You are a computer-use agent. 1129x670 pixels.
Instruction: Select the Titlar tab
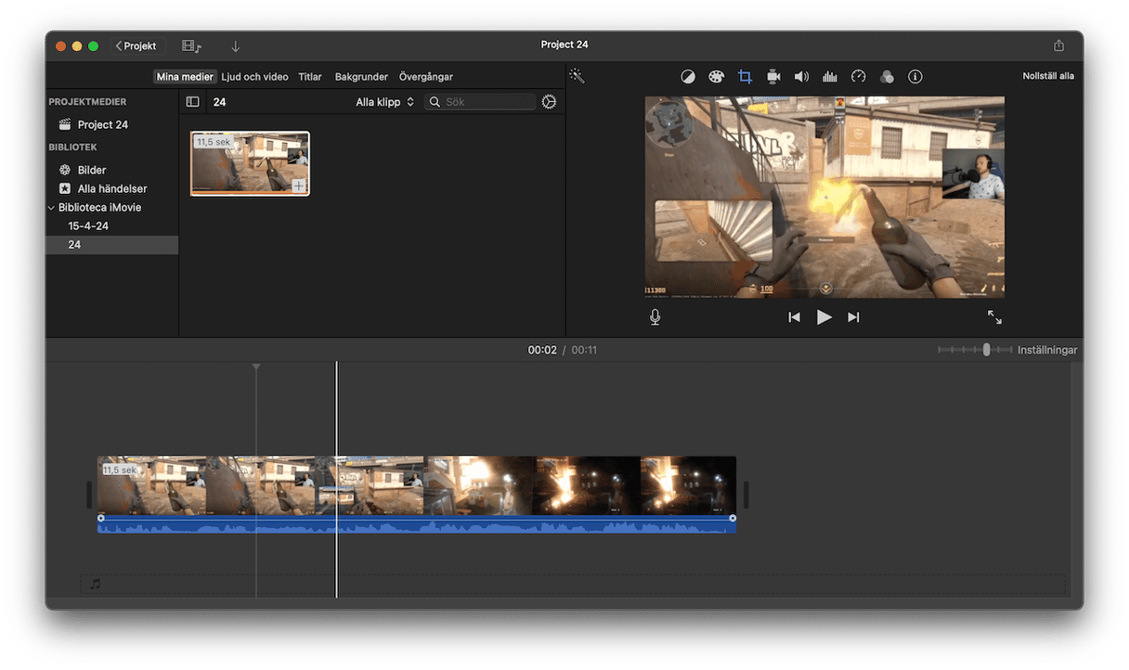click(310, 77)
